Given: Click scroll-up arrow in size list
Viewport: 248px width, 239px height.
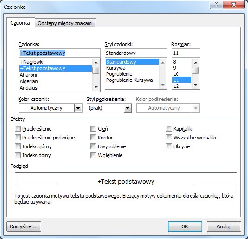Looking at the screenshot, I should tap(196, 63).
